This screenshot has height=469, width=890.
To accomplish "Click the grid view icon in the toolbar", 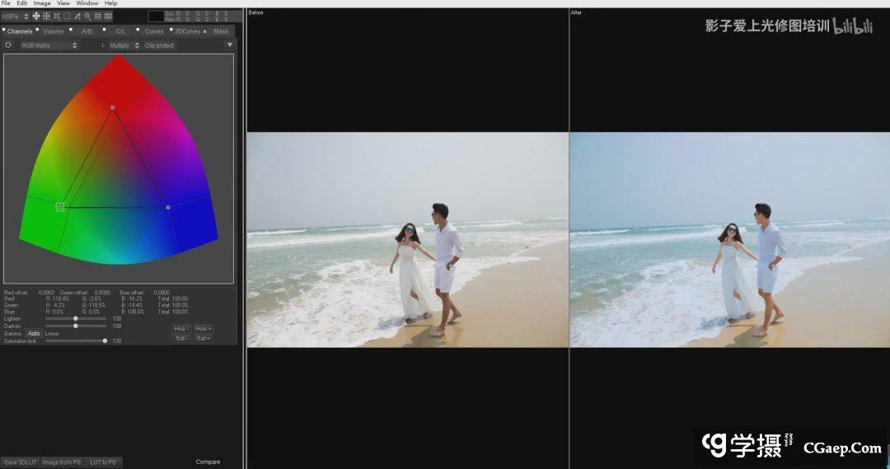I will click(108, 16).
